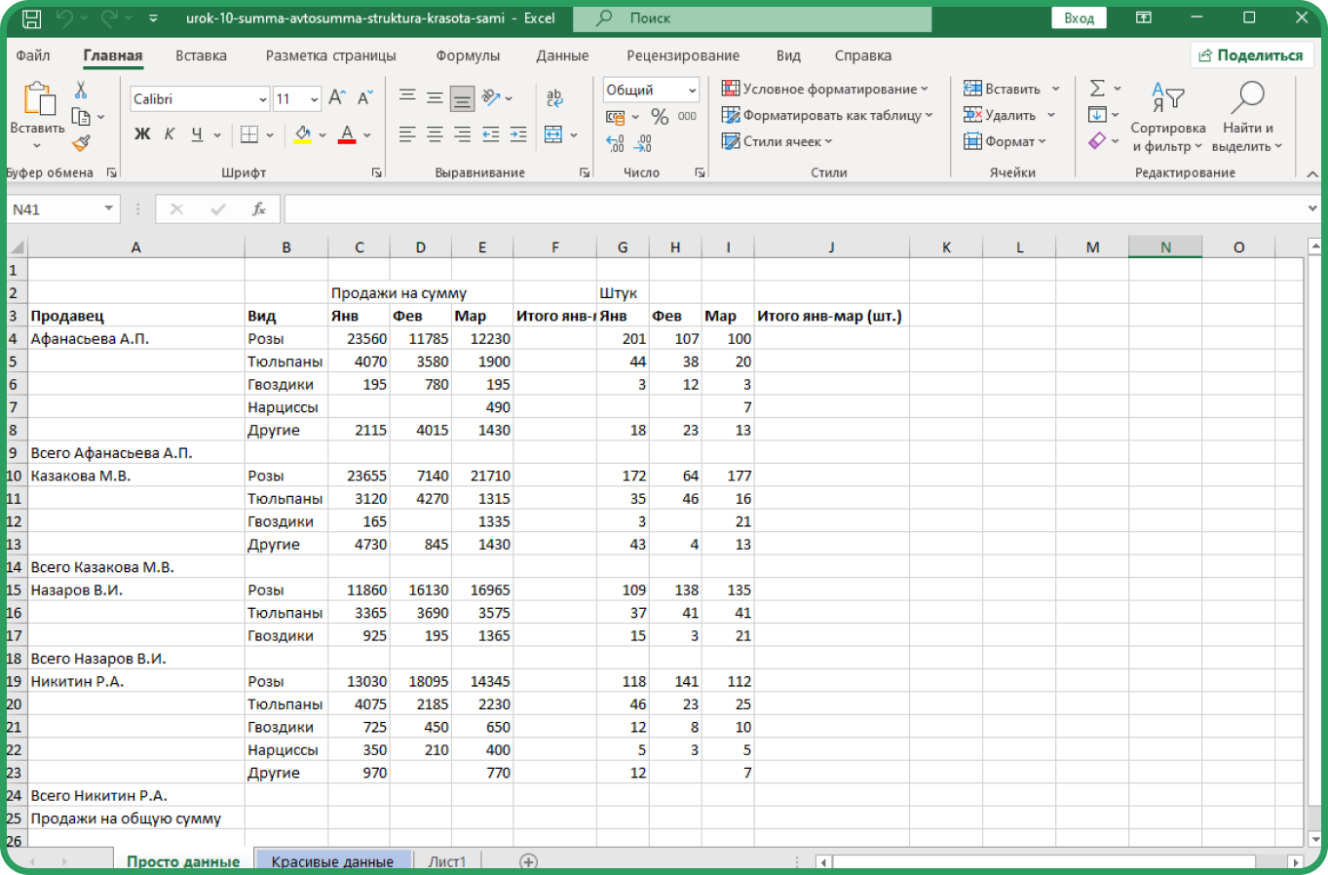
Task: Click the Cut scissors icon
Action: point(81,90)
